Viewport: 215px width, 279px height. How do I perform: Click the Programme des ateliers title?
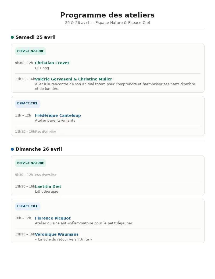107,15
